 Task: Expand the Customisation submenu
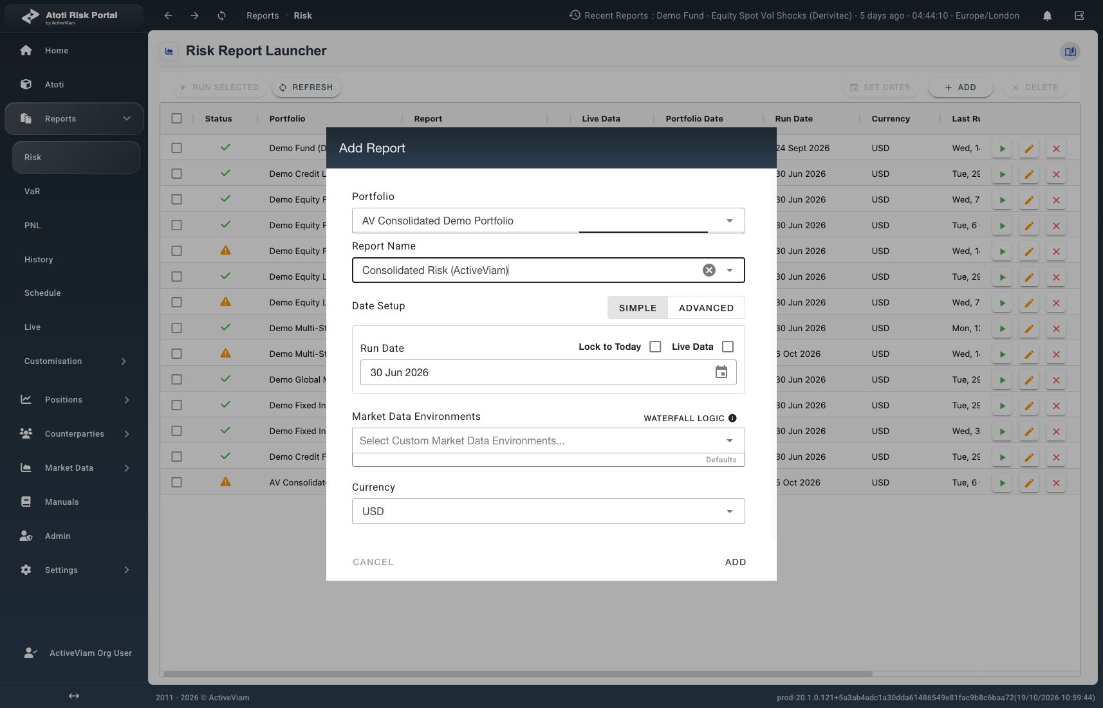tap(124, 361)
